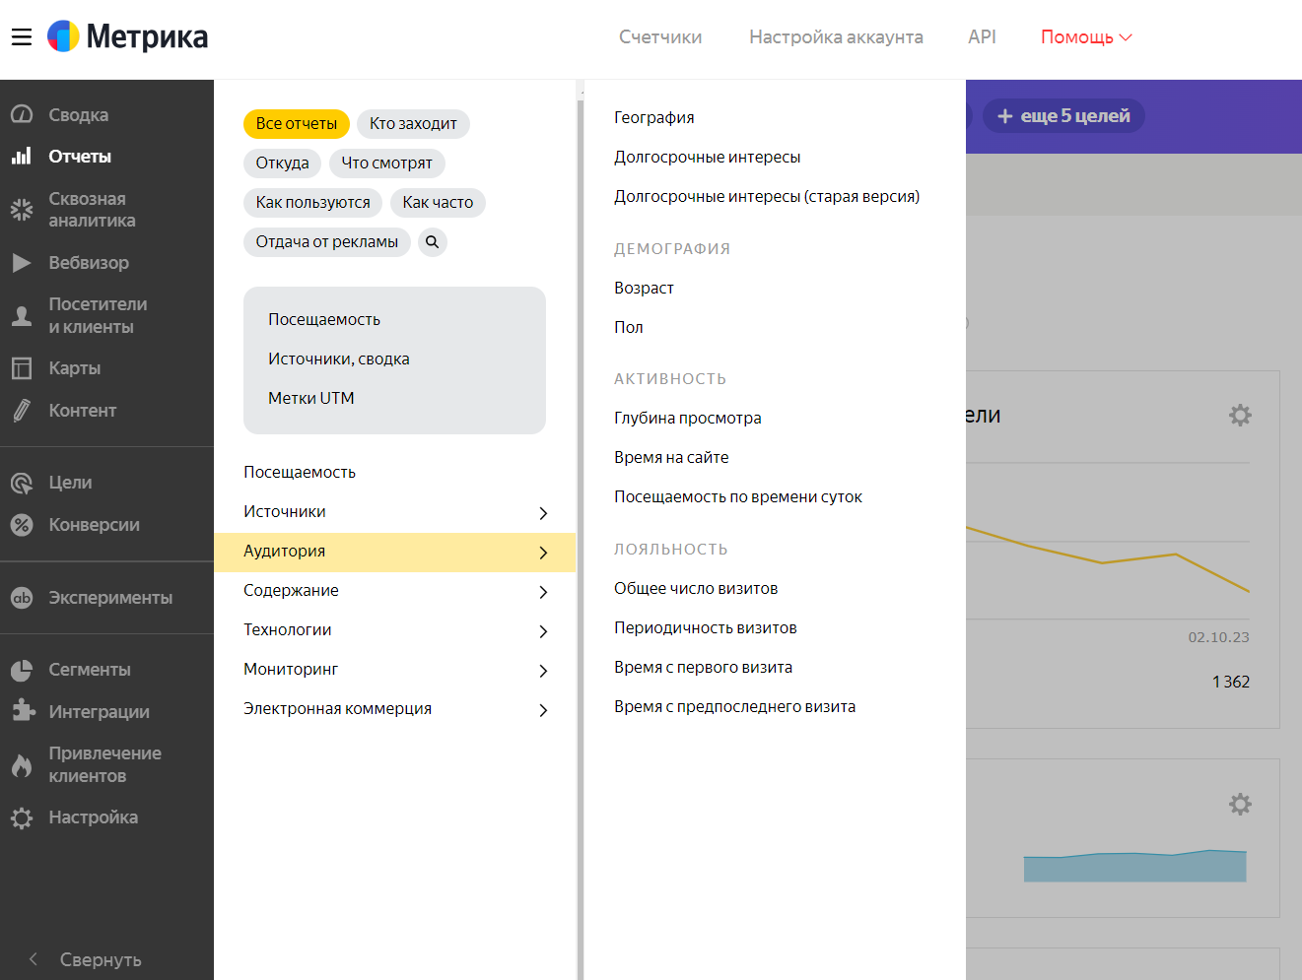Select the Отдача от рекламы filter chip
The width and height of the screenshot is (1302, 980).
pos(327,242)
